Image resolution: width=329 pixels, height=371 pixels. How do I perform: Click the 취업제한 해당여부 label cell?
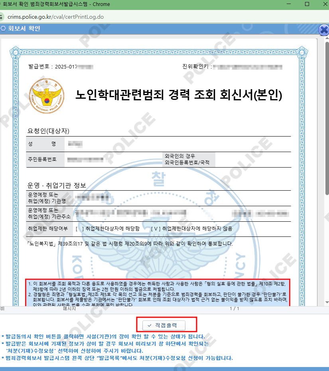point(49,229)
